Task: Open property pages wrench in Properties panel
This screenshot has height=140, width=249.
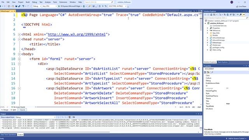Action: (212, 72)
